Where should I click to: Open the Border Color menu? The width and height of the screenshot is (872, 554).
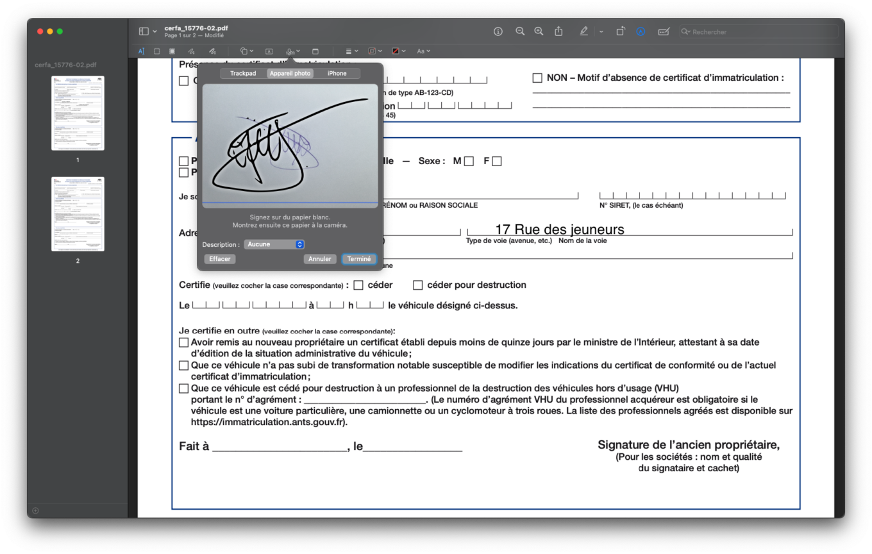coord(375,51)
